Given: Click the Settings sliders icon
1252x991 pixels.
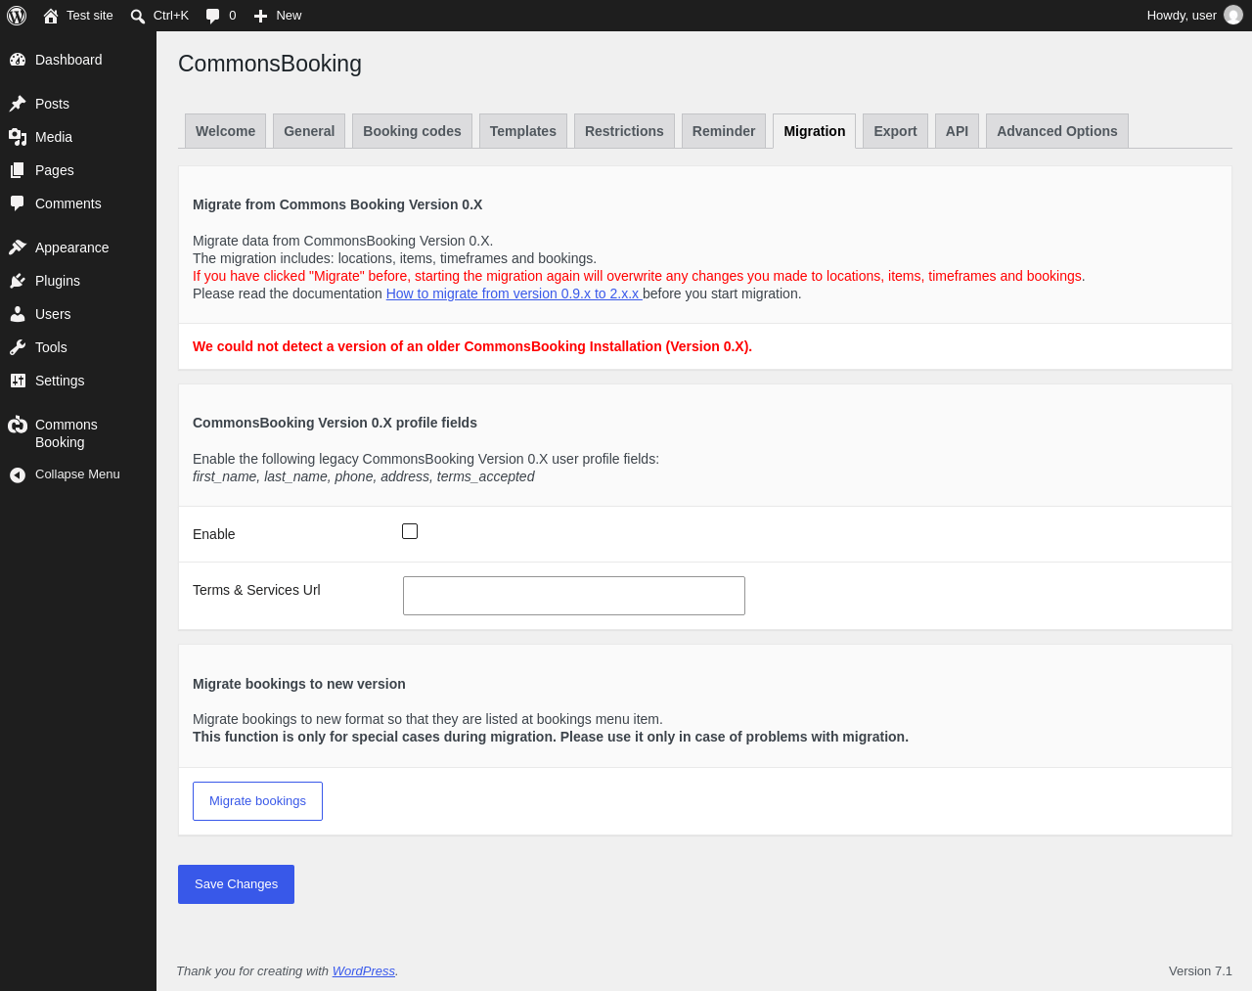Looking at the screenshot, I should 18,381.
